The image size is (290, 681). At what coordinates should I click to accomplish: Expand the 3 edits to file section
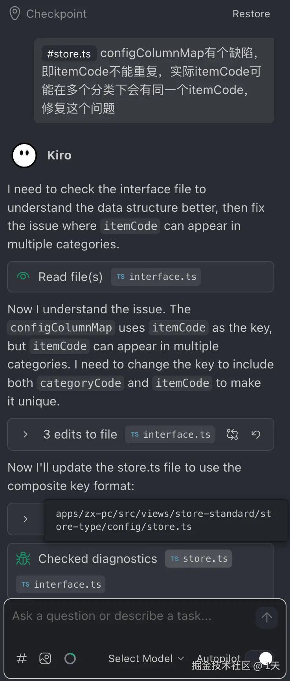(x=26, y=434)
